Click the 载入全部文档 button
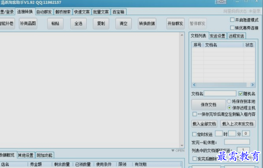263x168 pixels. coord(204,124)
